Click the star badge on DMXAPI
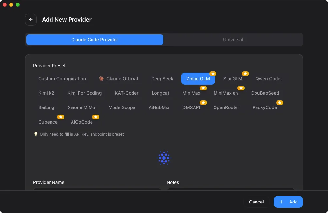Screen dimensions: 328x213 pyautogui.click(x=203, y=103)
